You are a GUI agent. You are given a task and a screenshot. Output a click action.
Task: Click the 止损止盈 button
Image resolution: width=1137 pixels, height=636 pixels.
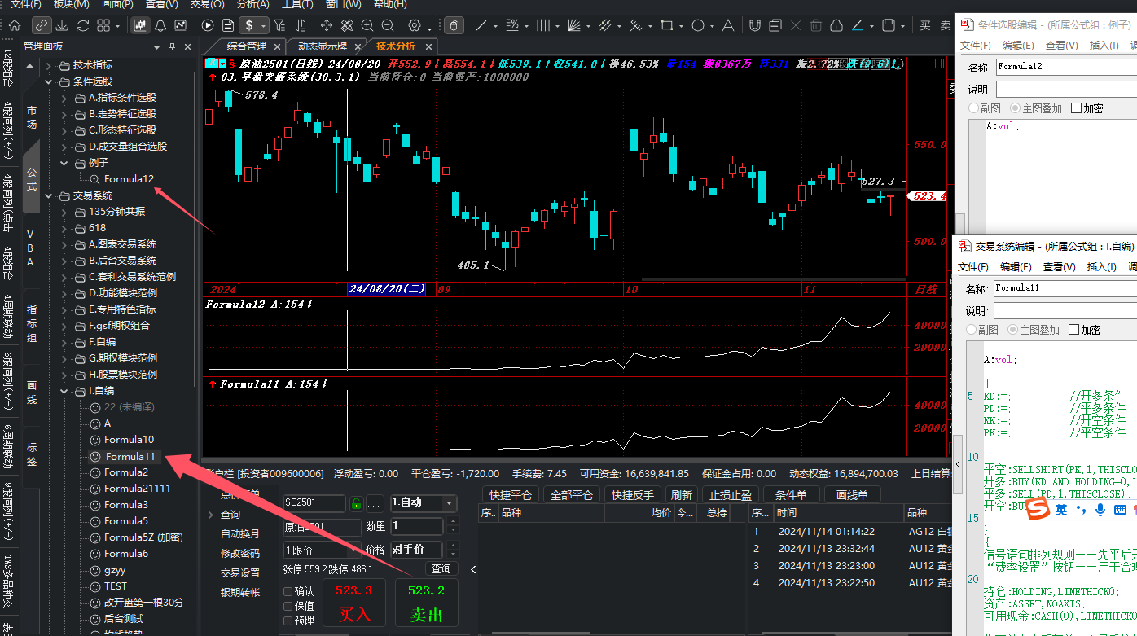(731, 494)
